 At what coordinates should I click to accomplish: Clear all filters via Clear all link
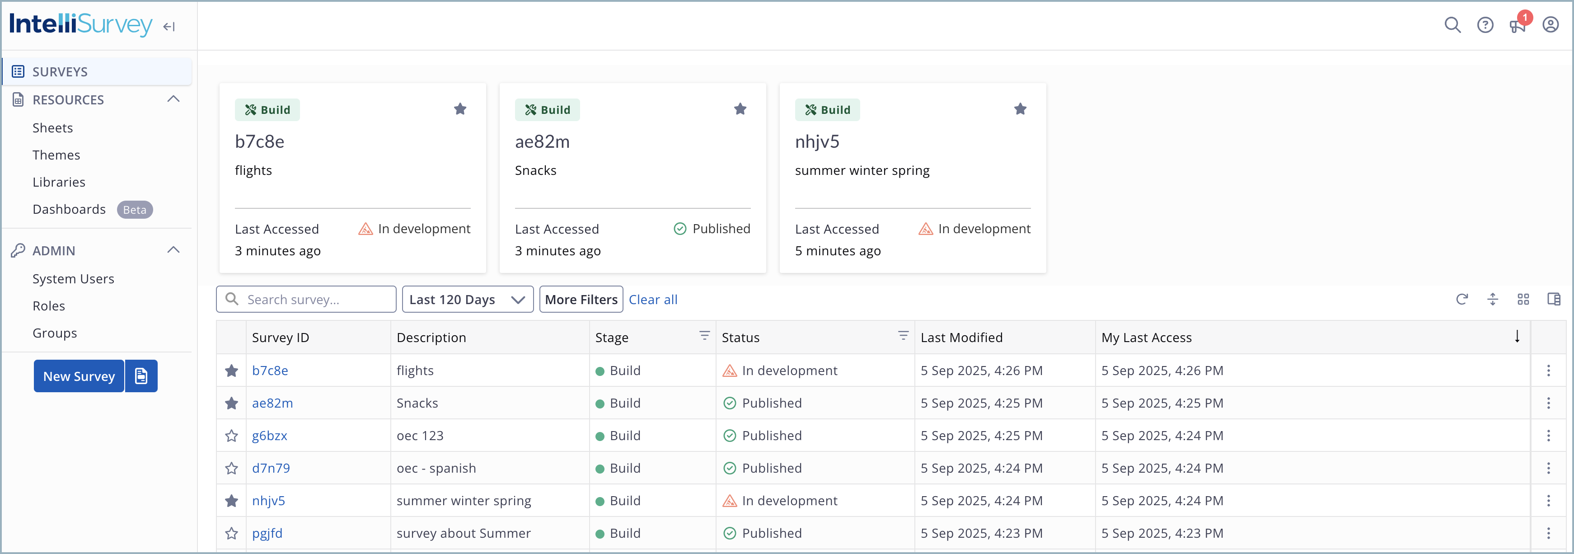(653, 299)
